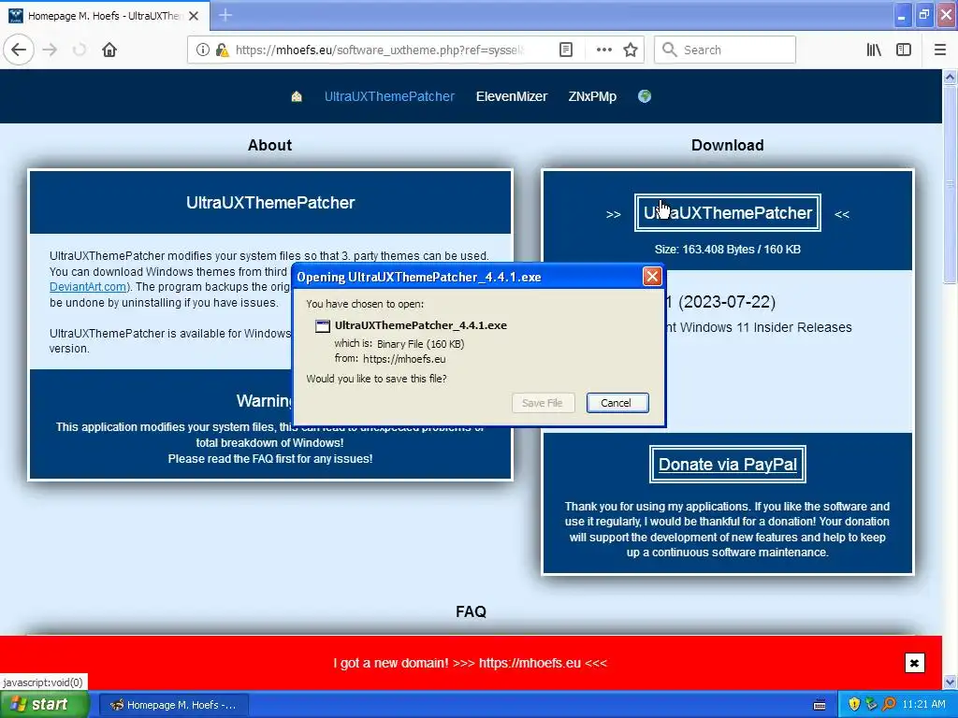This screenshot has width=958, height=718.
Task: Go back using the browser back arrow
Action: coord(19,50)
